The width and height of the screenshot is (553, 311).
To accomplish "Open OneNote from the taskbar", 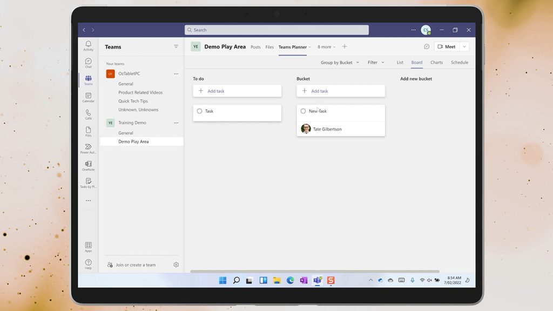I will (304, 280).
